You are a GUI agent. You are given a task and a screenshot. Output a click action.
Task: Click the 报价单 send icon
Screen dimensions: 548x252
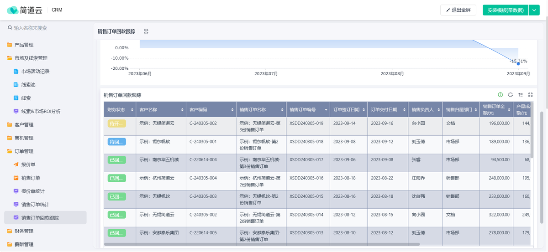pos(16,165)
